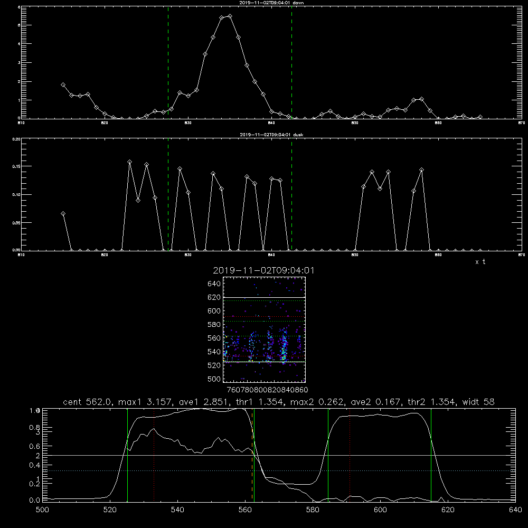Click the highest peak diamond in dawn plot

coord(230,16)
